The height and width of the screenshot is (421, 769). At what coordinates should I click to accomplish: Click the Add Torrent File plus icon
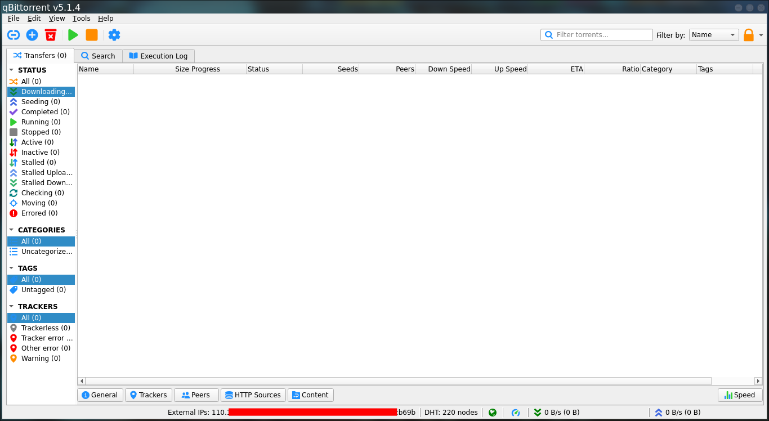click(32, 35)
